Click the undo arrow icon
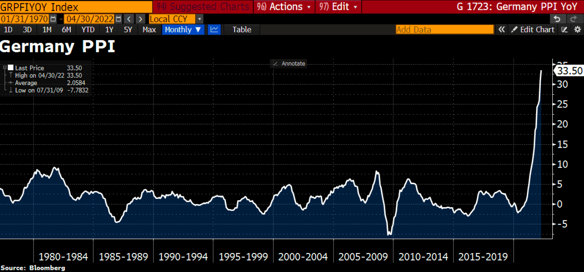Screen dimensions: 584x272 [558, 19]
